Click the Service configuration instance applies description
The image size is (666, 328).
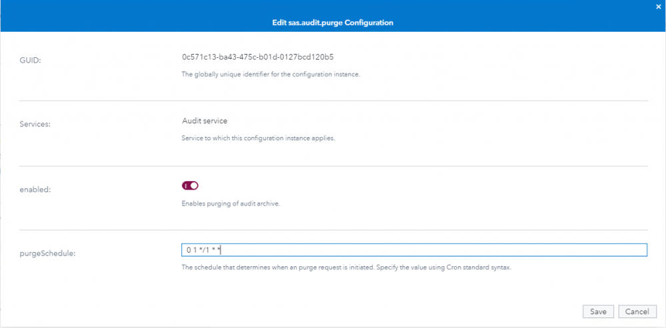258,138
